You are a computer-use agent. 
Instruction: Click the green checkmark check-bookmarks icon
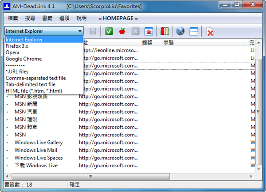(x=109, y=31)
